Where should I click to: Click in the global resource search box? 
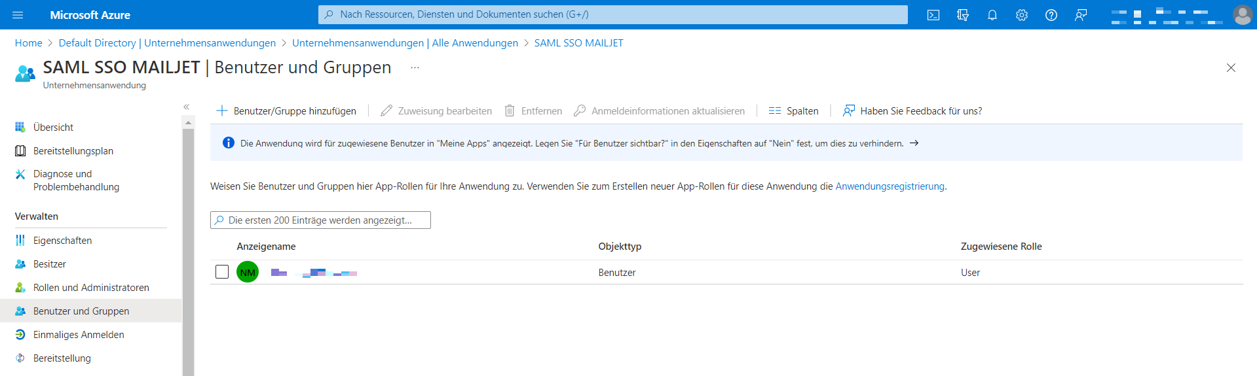click(x=613, y=14)
